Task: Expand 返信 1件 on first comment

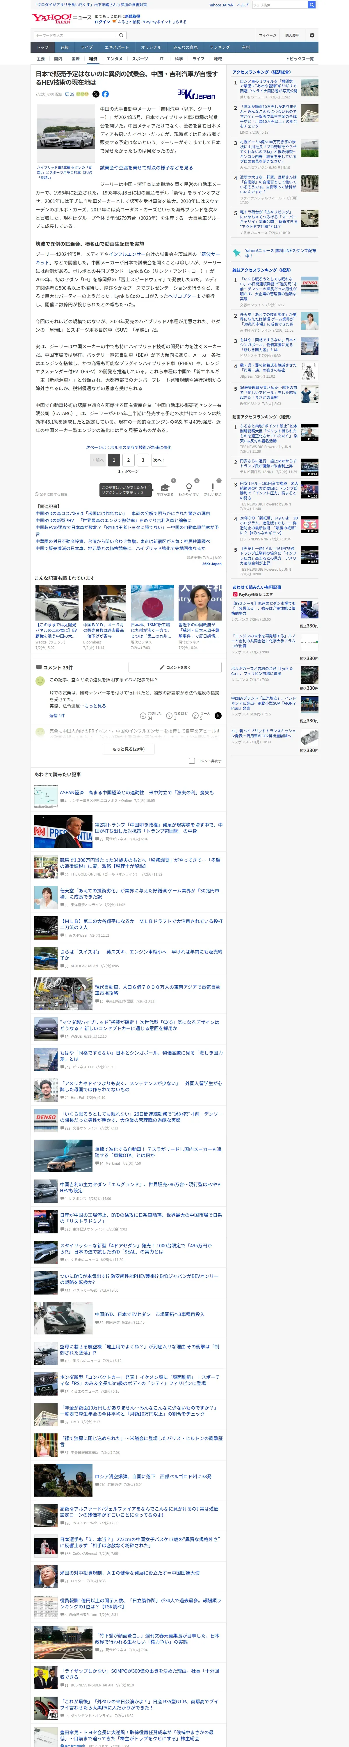Action: tap(57, 715)
